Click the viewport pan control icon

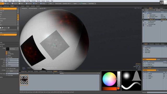(x=135, y=8)
